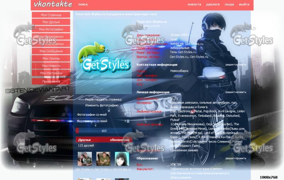This screenshot has width=284, height=180.
Task: Click the GetStyles profile photo
Action: (104, 57)
